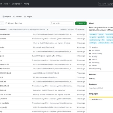113x113 pixels.
Task: View the 0 watching link
Action: click(x=96, y=62)
